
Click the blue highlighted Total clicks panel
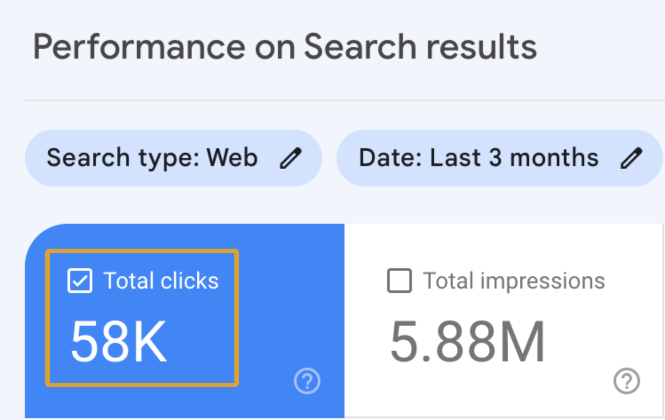pyautogui.click(x=184, y=322)
